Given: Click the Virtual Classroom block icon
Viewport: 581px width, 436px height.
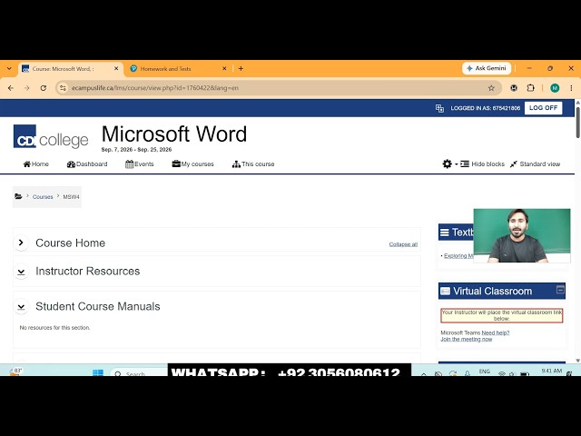Looking at the screenshot, I should 445,292.
